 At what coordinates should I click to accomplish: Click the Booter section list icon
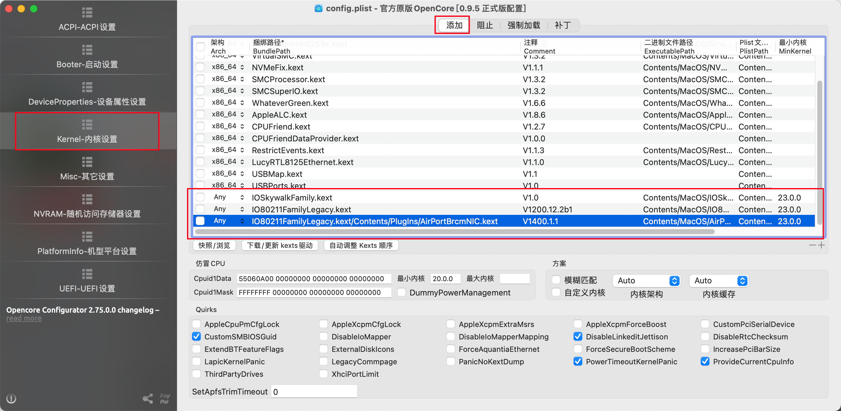coord(87,50)
